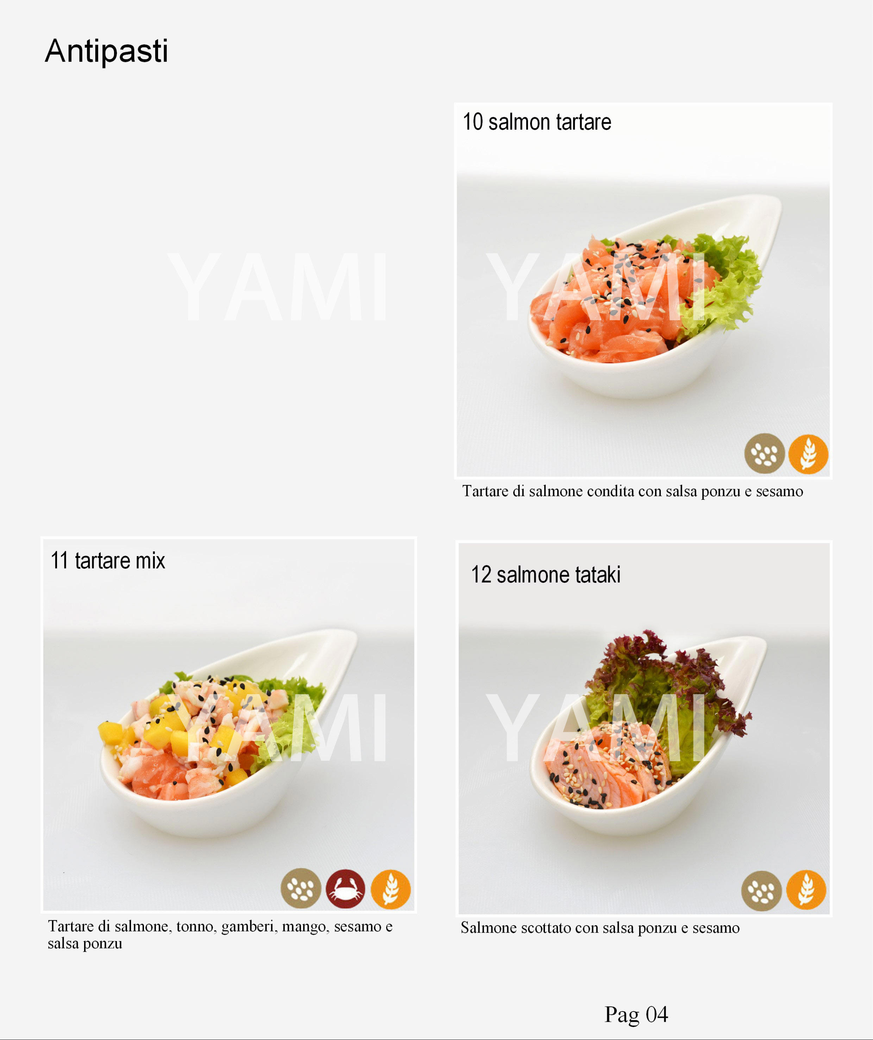
Task: Click sesame allergen icon on tartare mix
Action: (x=301, y=889)
